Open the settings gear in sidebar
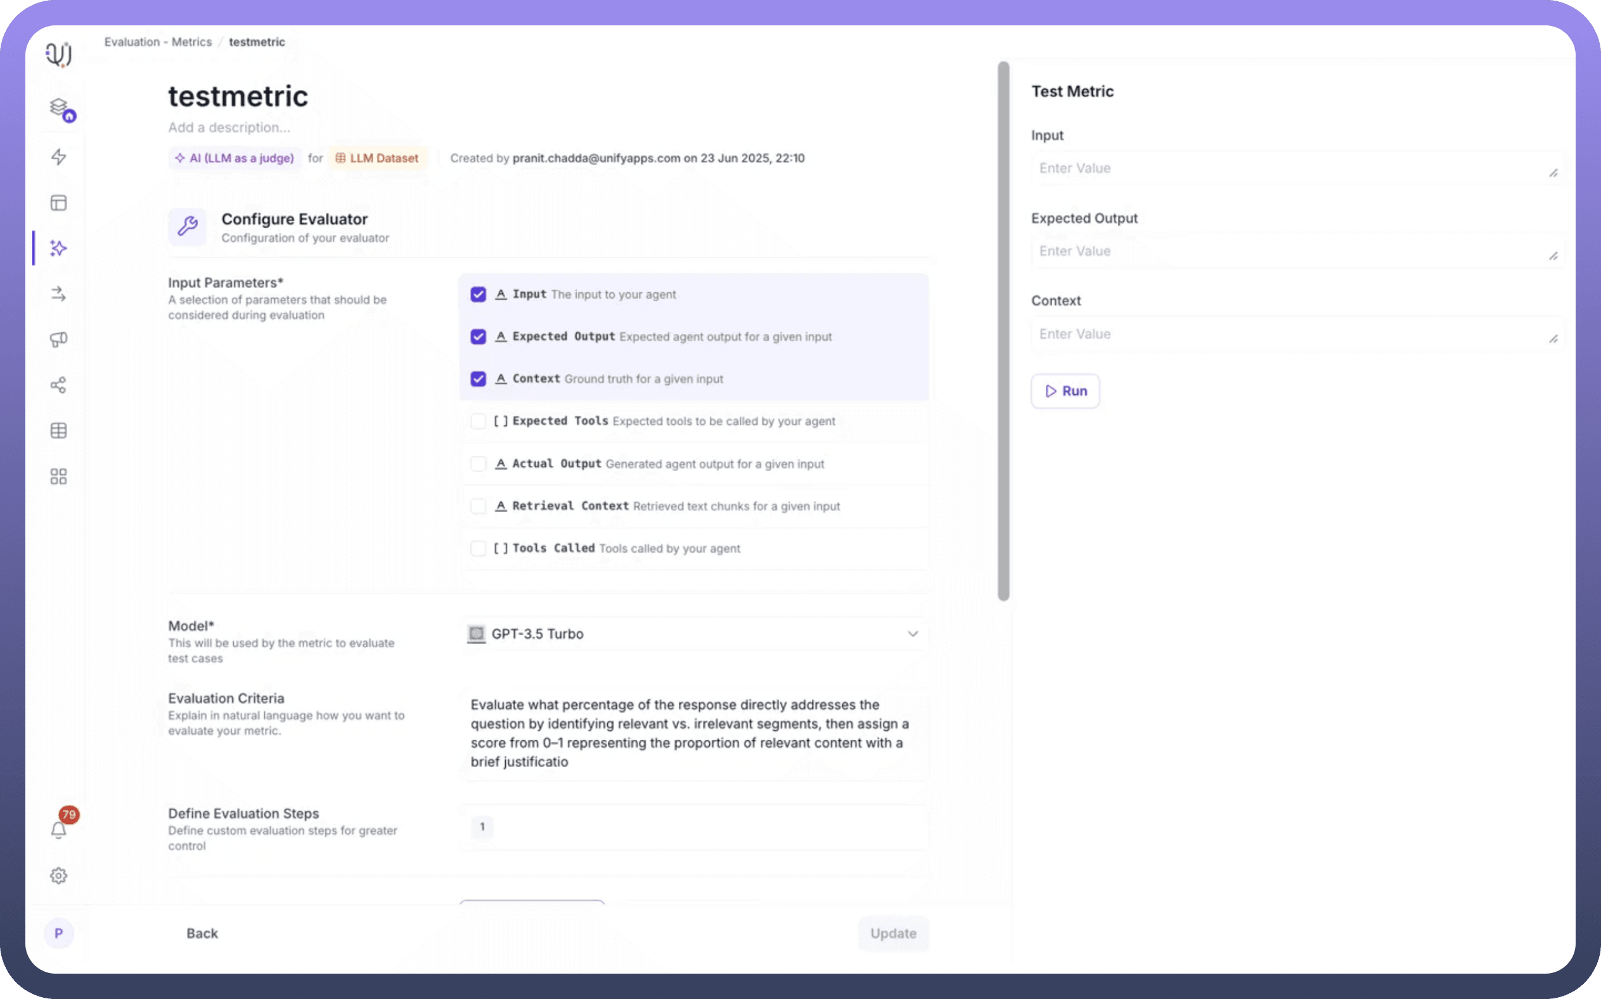 [59, 875]
